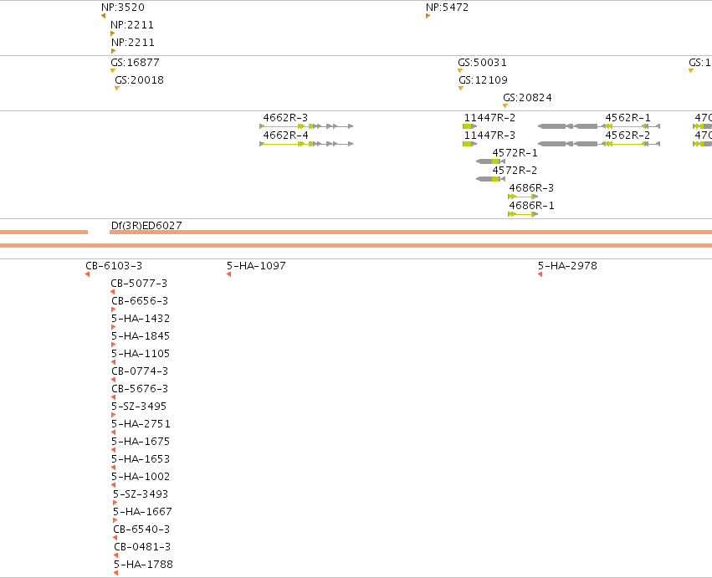Click the triangle marker under GS:20018
This screenshot has width=712, height=578.
(x=116, y=88)
